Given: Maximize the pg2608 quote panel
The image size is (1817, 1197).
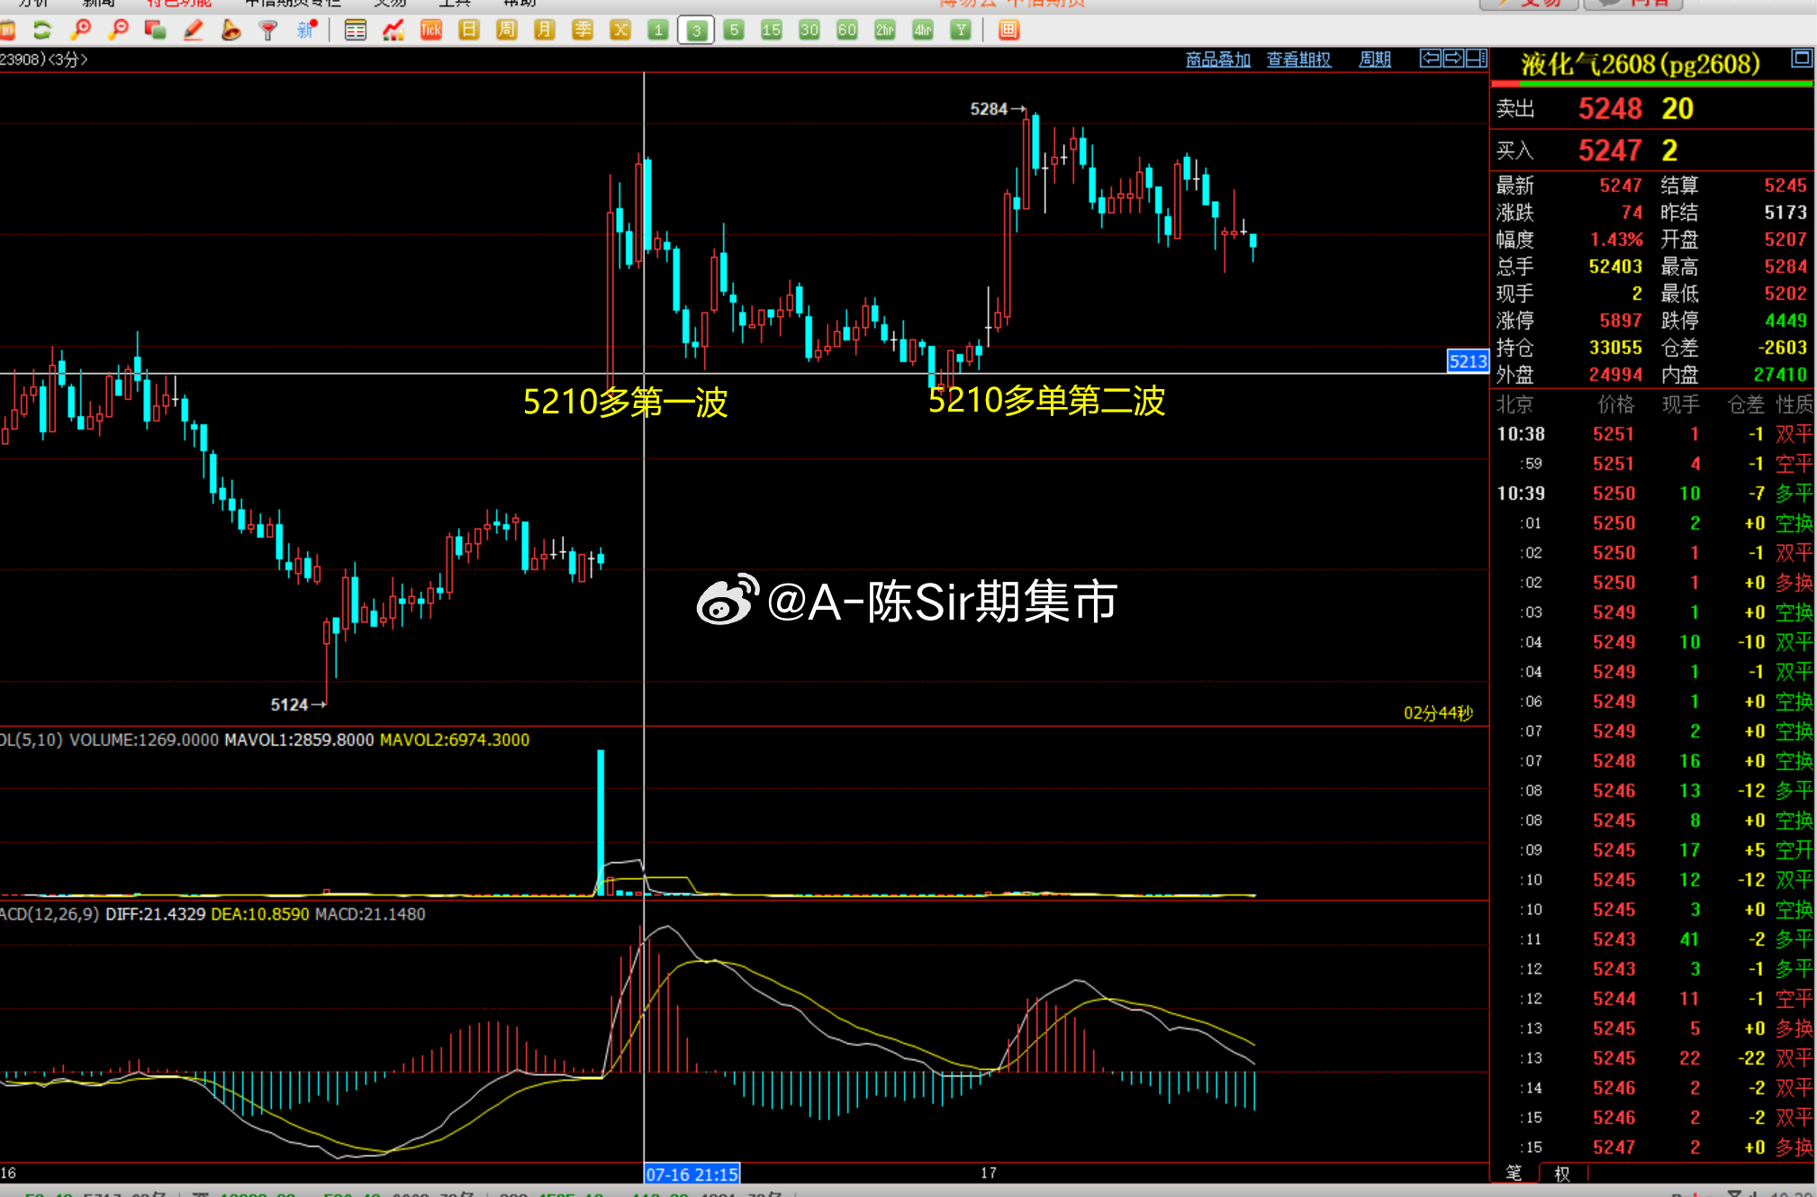Looking at the screenshot, I should pyautogui.click(x=1801, y=59).
